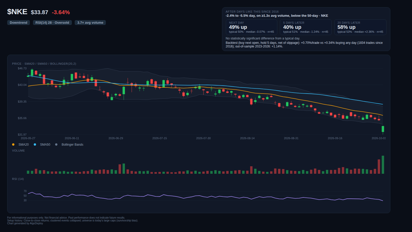Click the $43.04 price axis label
412x232 pixels.
[x=22, y=85]
